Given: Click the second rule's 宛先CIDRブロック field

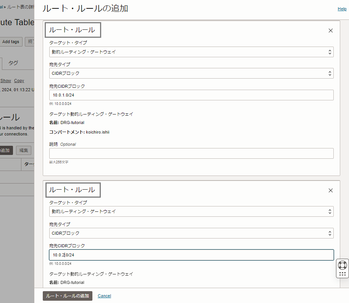Looking at the screenshot, I should (191, 255).
